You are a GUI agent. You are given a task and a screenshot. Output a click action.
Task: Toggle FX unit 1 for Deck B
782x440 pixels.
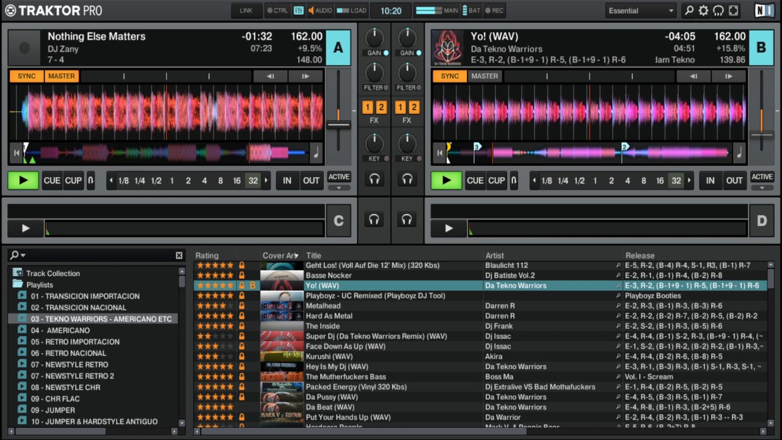coord(400,108)
